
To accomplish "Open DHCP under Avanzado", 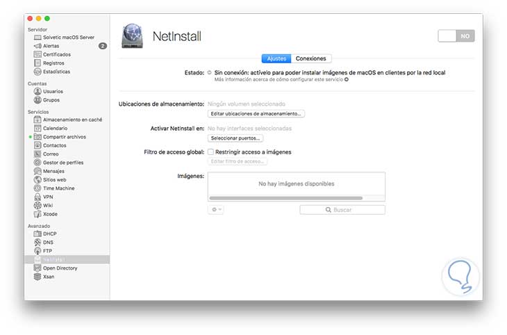I will click(x=45, y=234).
